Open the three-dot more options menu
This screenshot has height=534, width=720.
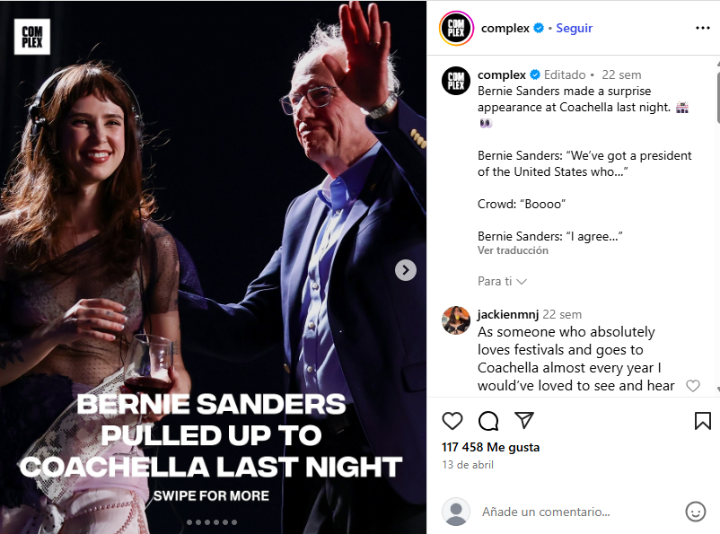(x=702, y=28)
